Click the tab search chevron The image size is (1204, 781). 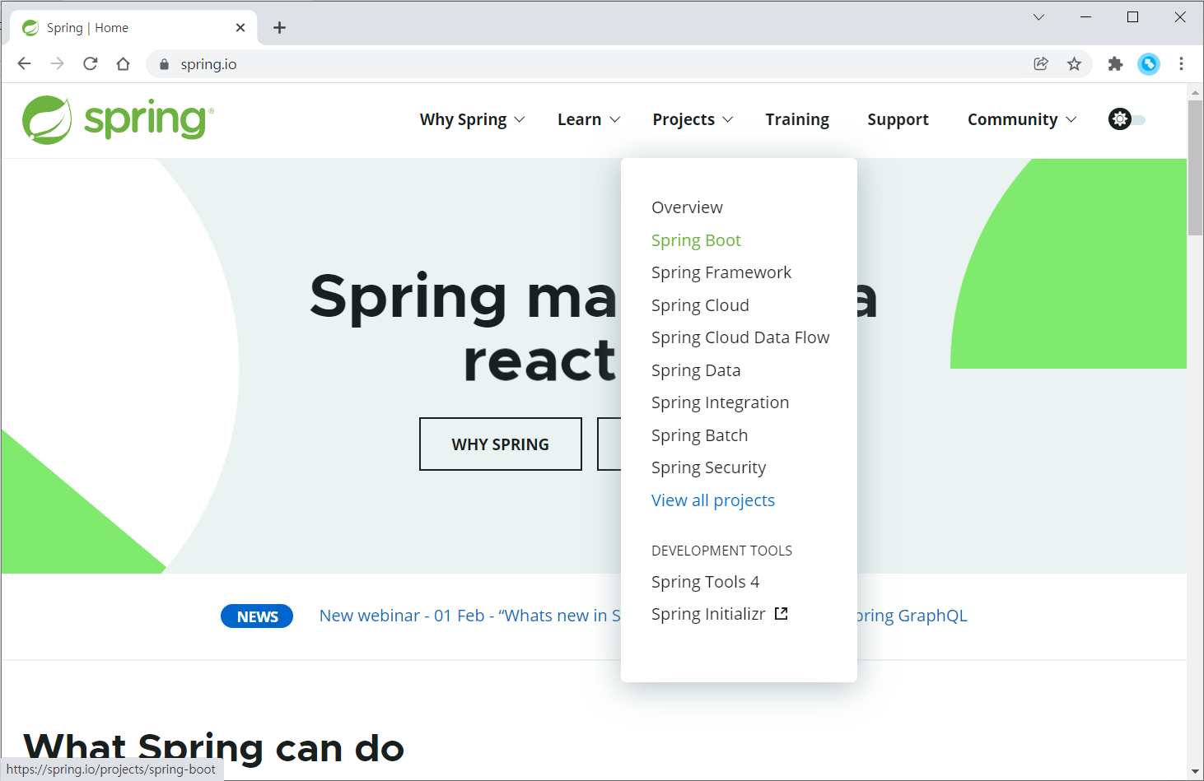click(x=1038, y=16)
